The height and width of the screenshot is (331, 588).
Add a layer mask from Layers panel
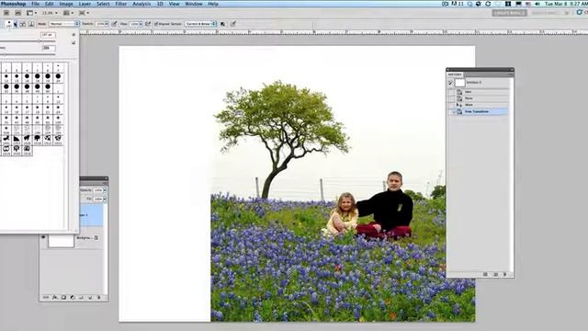[63, 297]
